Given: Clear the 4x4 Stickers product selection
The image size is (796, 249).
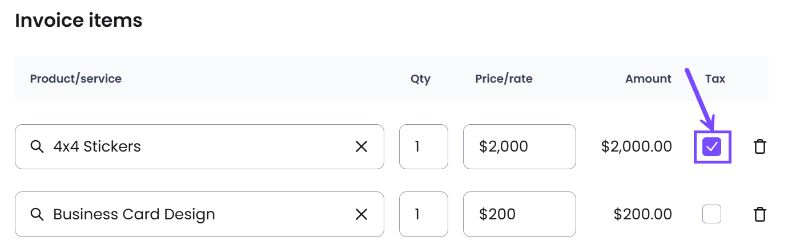Looking at the screenshot, I should 361,146.
